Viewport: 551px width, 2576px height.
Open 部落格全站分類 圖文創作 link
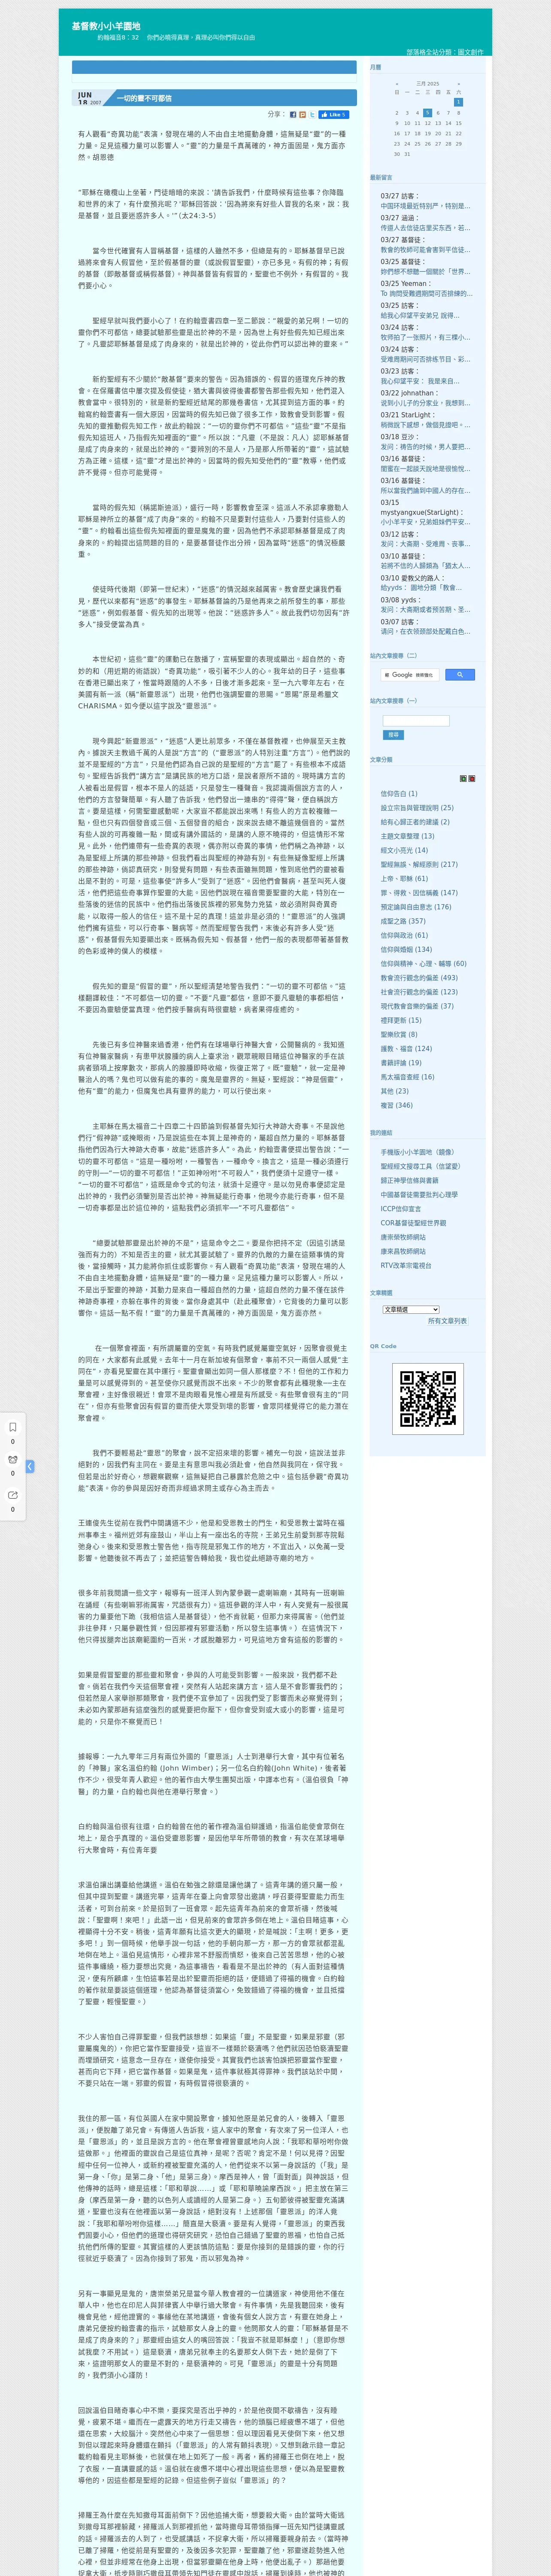pyautogui.click(x=444, y=52)
